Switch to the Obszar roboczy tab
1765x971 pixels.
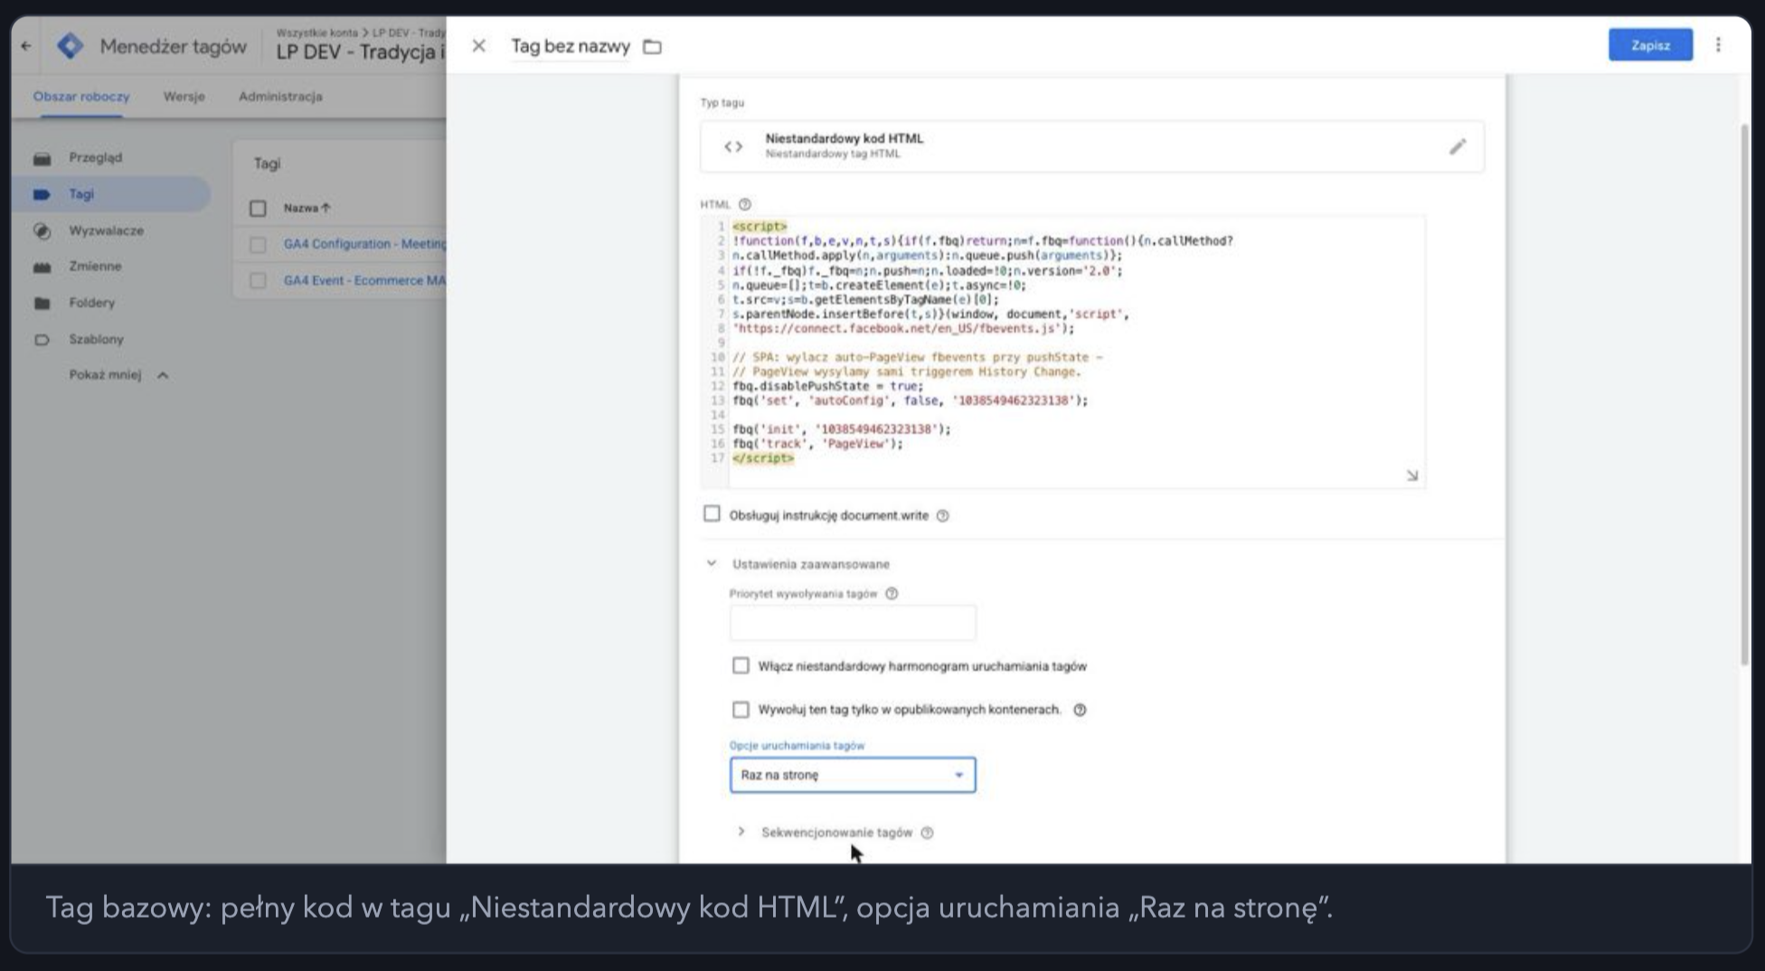click(x=81, y=97)
